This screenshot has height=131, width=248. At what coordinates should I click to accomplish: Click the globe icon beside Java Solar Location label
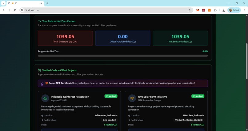129,116
